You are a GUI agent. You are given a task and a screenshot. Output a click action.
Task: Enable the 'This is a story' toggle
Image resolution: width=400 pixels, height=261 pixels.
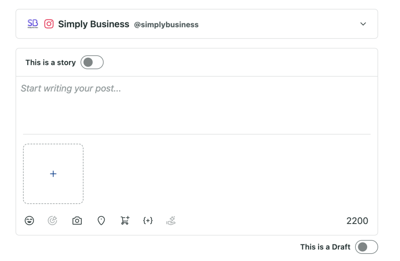[92, 62]
